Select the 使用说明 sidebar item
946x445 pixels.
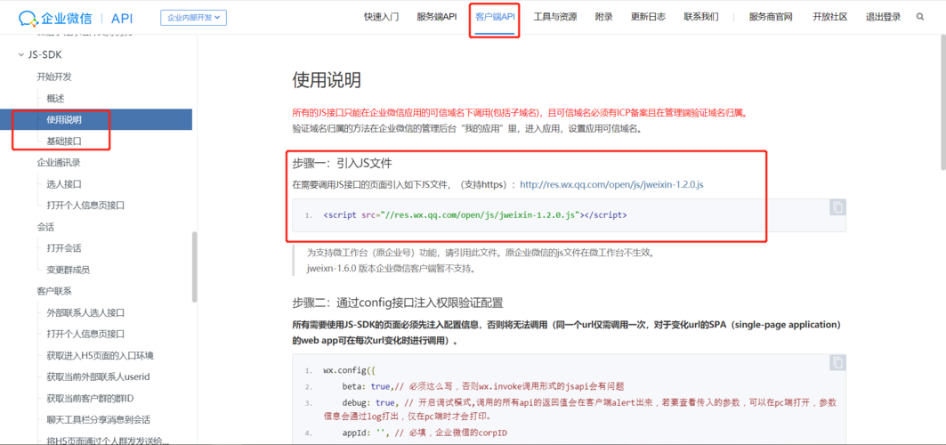pos(96,119)
